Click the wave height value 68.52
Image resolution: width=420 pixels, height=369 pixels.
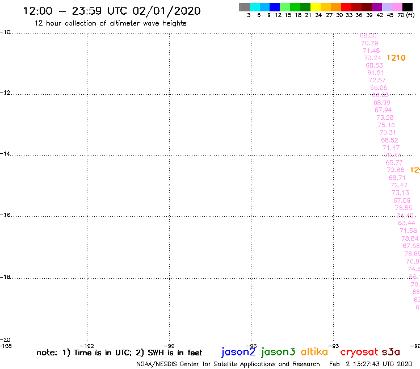coord(389,140)
